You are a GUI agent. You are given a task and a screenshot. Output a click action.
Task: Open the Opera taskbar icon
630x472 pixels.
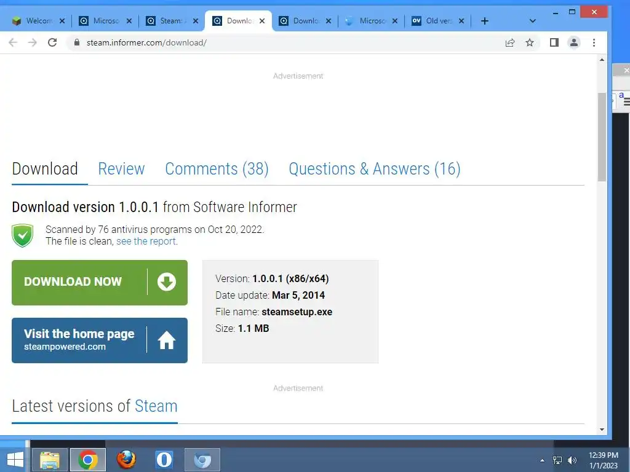coord(164,460)
